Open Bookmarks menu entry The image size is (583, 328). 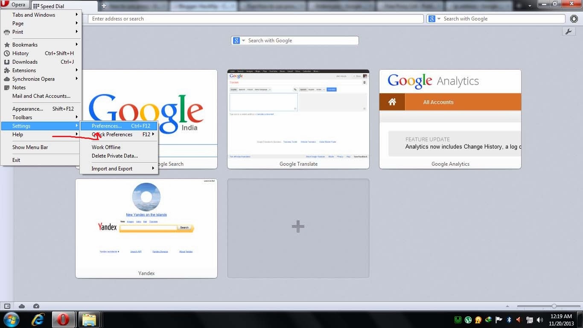click(41, 45)
